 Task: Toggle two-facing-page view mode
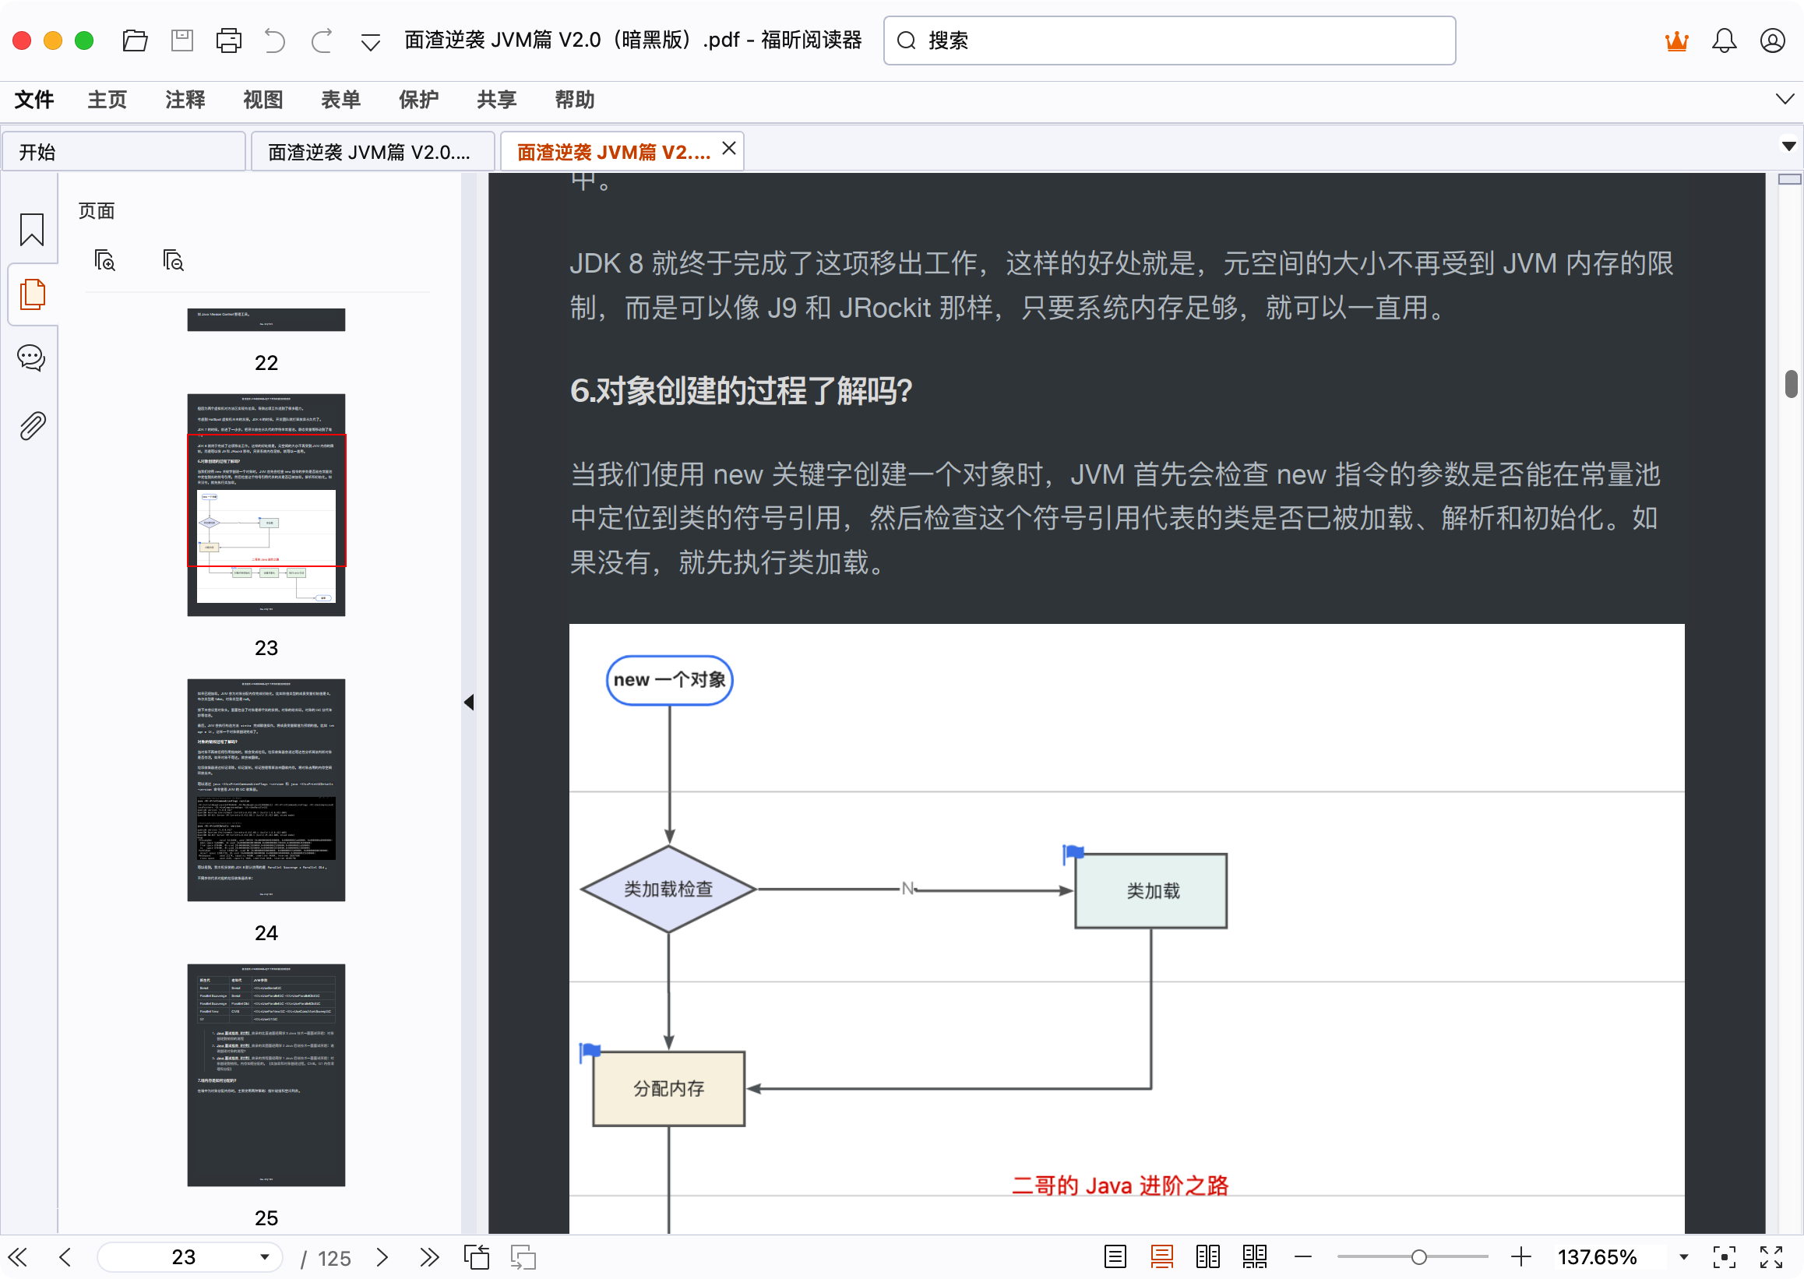[1208, 1257]
